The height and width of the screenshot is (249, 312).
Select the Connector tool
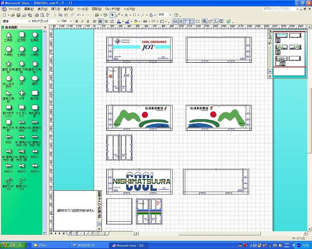pyautogui.click(x=117, y=15)
